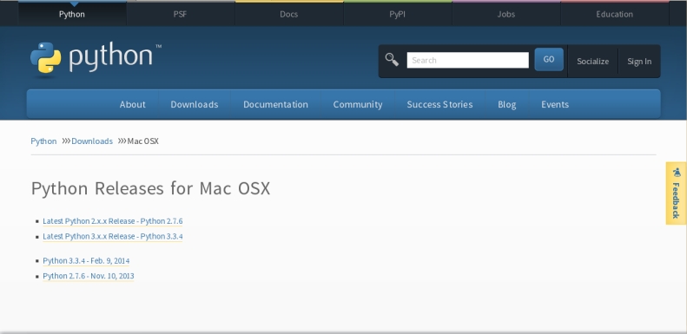Open the Events navigation item

point(555,104)
